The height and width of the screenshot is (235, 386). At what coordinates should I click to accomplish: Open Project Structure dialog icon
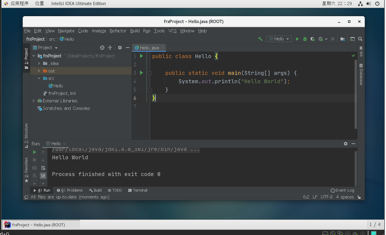tap(343, 39)
